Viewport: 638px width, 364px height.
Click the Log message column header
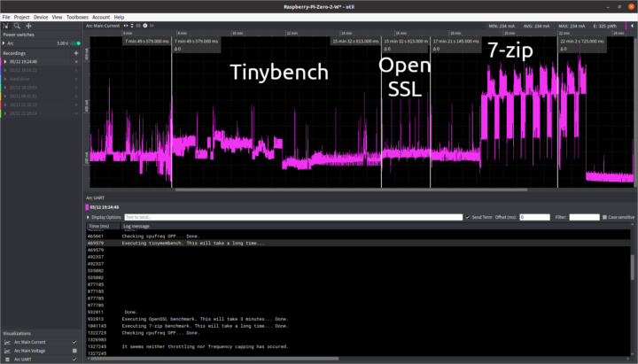pos(376,226)
